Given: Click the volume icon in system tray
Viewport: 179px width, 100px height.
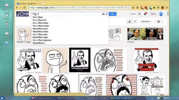Looking at the screenshot, I should click(x=168, y=98).
